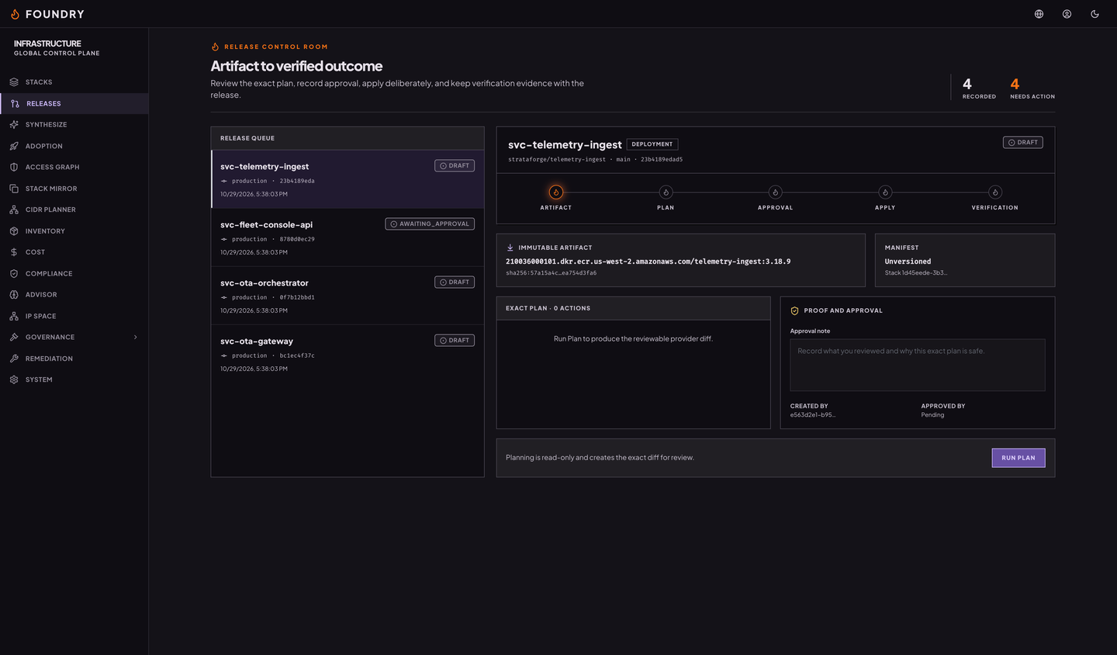
Task: Click the Needs Action counter
Action: 1032,88
